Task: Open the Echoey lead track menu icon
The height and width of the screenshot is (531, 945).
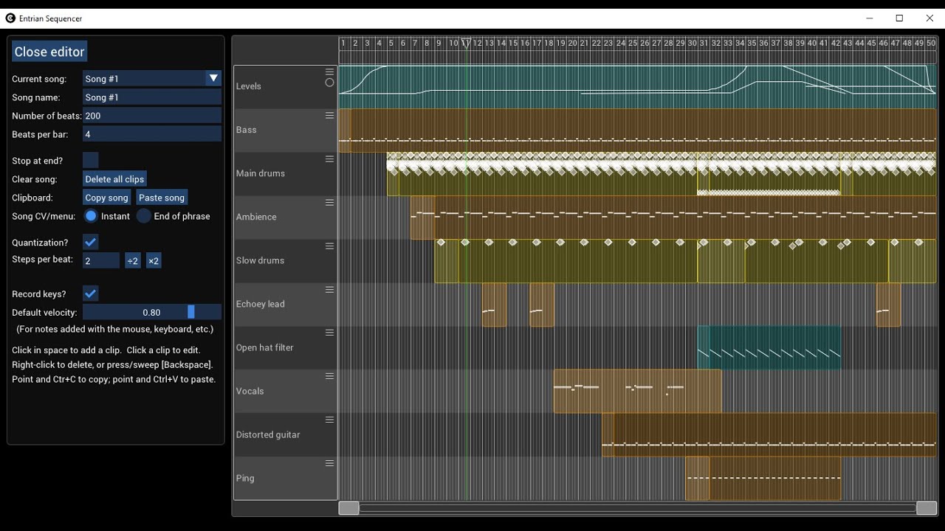Action: 329,290
